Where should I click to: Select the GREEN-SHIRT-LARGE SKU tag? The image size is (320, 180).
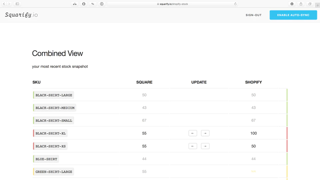(53, 172)
